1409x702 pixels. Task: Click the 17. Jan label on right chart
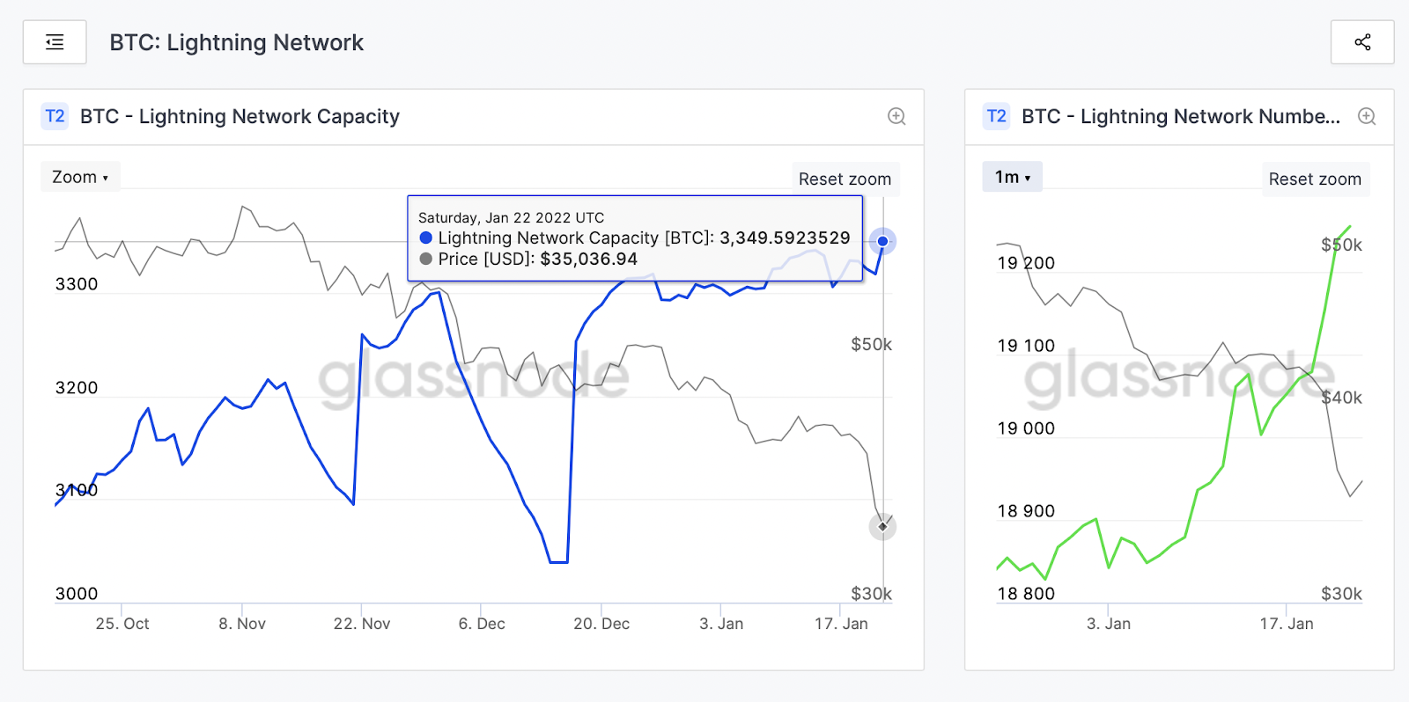1286,624
